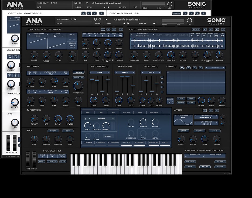The image size is (252, 198).
Task: Open the preset list dropdown arrow
Action: click(107, 19)
